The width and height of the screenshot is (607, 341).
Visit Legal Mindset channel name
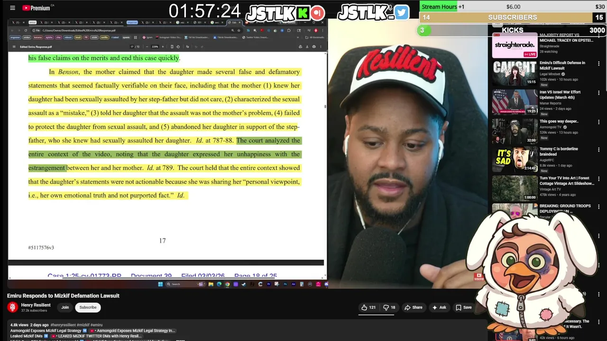coord(550,74)
